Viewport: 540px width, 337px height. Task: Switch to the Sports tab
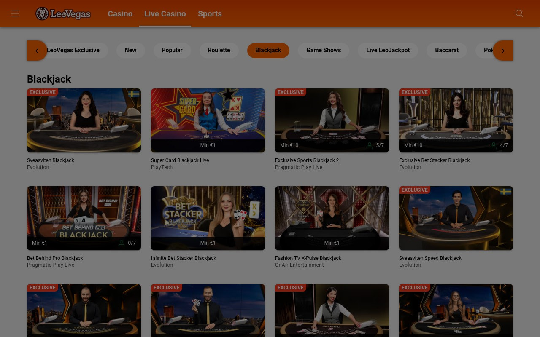click(x=210, y=14)
